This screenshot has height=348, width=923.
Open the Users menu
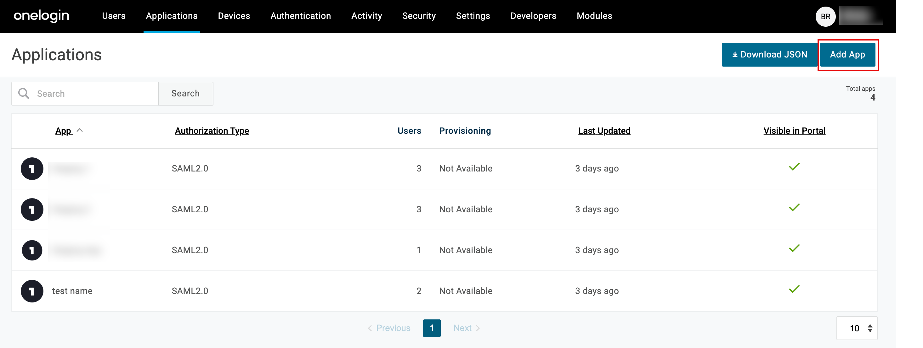click(114, 16)
